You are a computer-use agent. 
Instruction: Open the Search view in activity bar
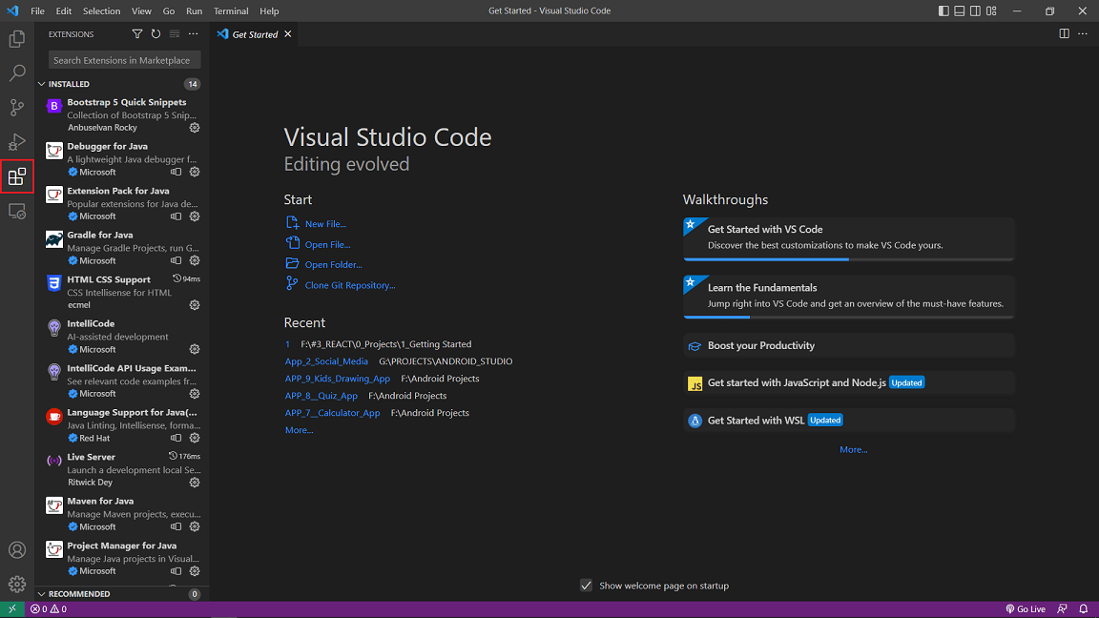click(x=17, y=72)
